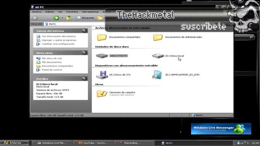Click the (D:) Disco local label

174,56
